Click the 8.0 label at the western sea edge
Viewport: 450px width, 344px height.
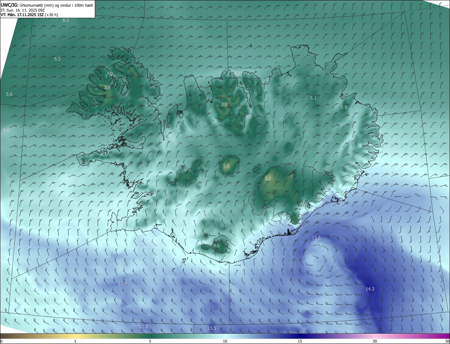coord(6,130)
